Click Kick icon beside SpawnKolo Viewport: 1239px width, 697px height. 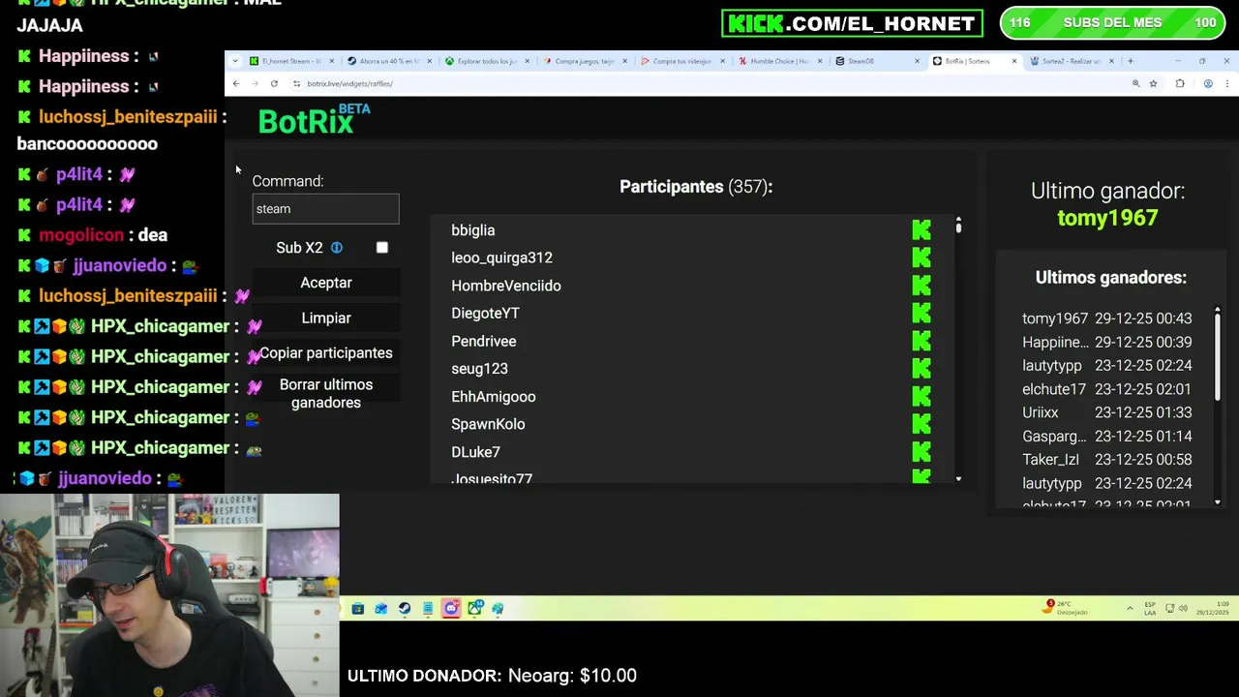(x=922, y=424)
